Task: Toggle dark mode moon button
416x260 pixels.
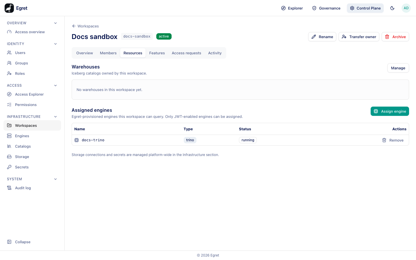Action: click(x=392, y=8)
